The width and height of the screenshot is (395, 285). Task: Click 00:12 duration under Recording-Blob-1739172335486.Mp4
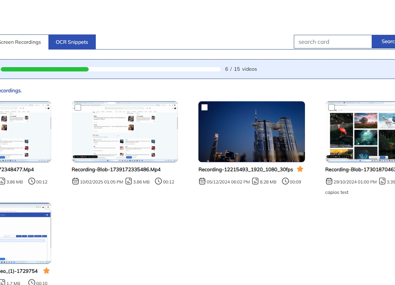(x=169, y=182)
